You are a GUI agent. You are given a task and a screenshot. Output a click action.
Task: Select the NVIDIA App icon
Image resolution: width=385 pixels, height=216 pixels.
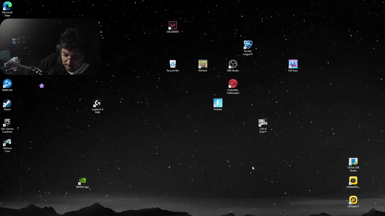(82, 183)
